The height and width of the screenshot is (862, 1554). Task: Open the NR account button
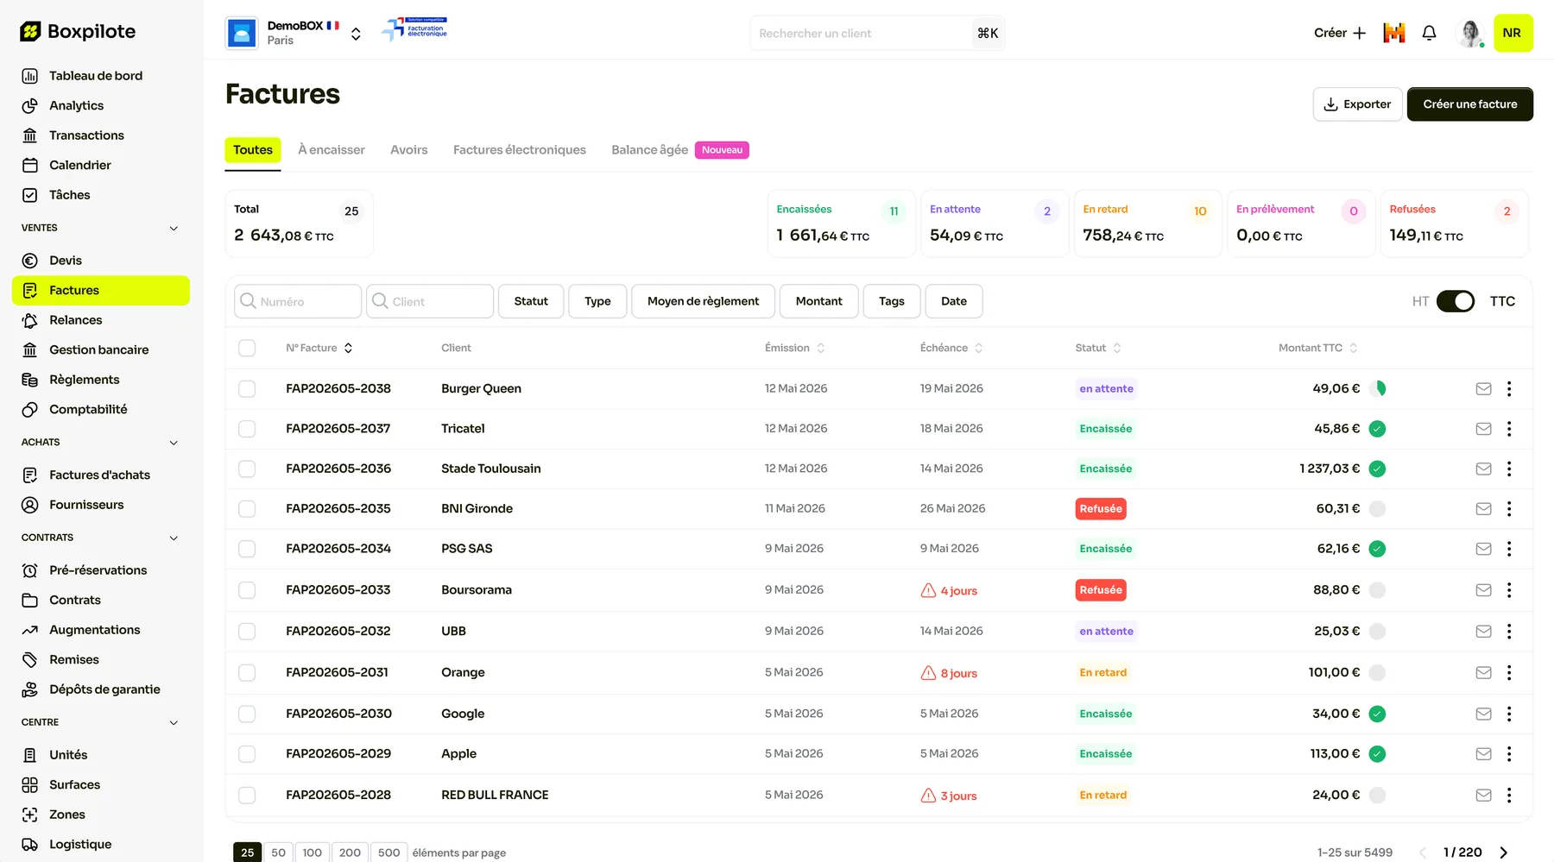click(1513, 33)
